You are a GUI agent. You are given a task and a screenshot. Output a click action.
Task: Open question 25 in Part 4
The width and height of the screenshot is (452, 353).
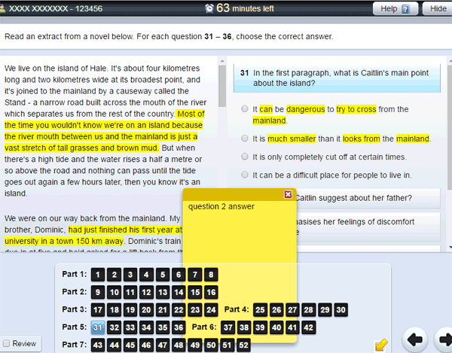260,310
